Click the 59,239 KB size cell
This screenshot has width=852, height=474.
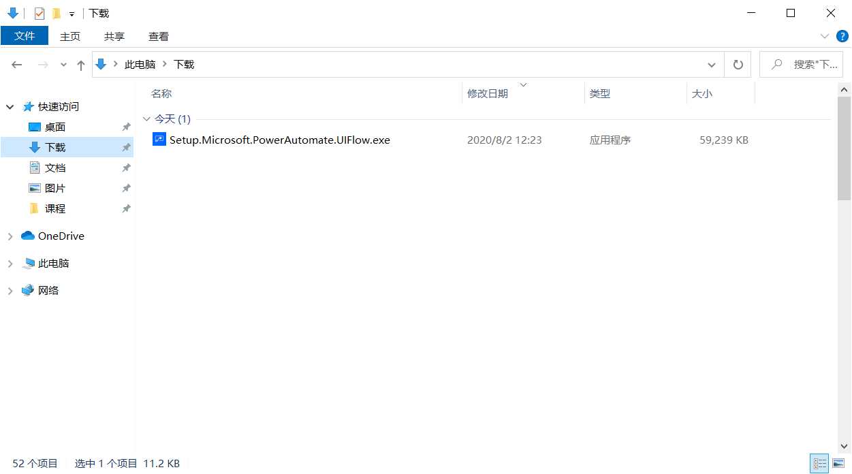[724, 140]
